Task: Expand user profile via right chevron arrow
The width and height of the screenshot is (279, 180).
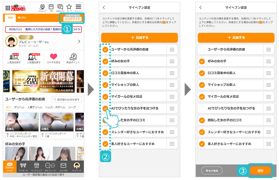Action: 79,42
